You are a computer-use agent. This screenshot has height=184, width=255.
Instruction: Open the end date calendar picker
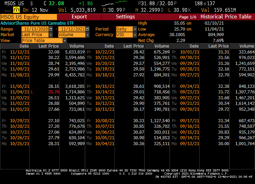coord(88,29)
